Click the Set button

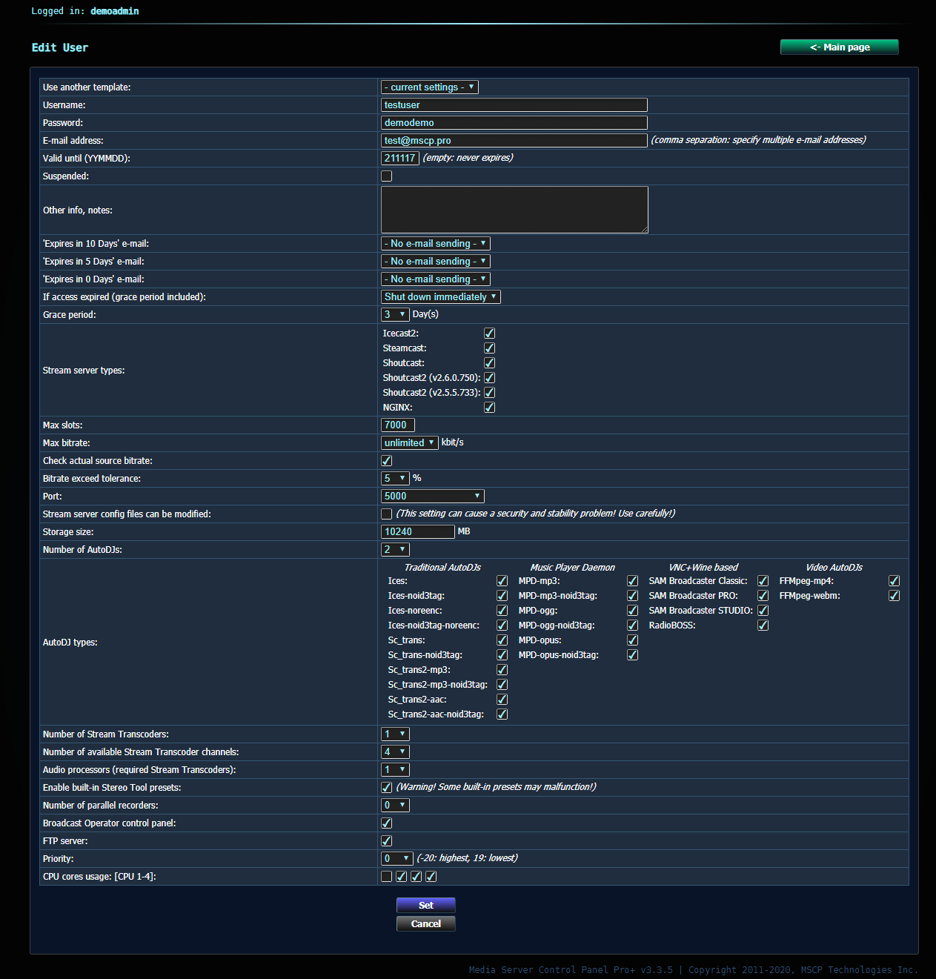[425, 905]
